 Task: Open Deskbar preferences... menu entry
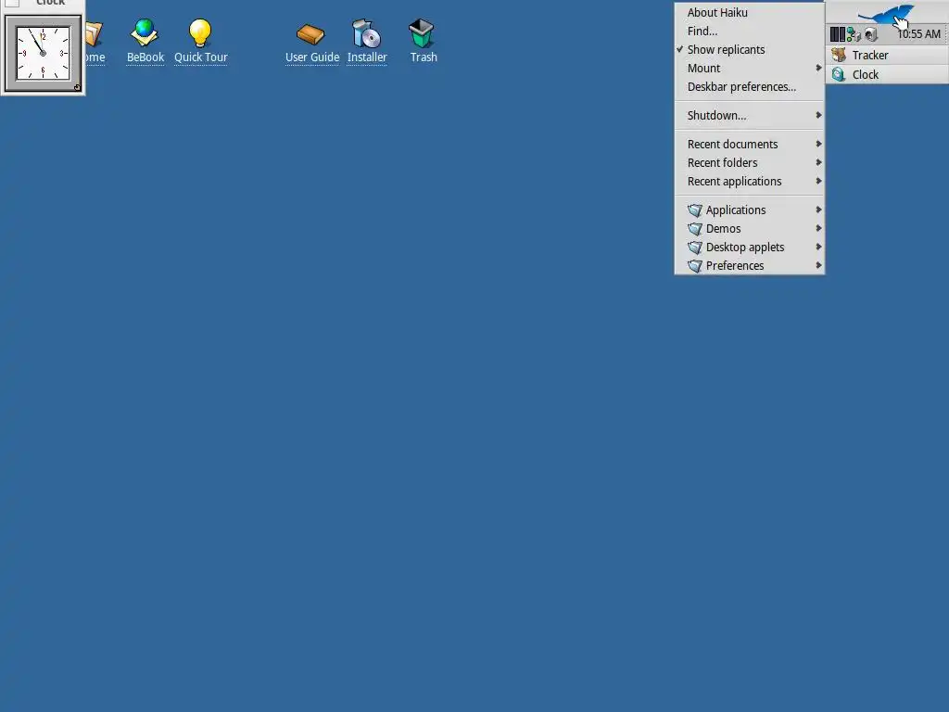750,86
